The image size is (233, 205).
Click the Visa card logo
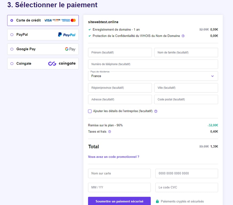pyautogui.click(x=47, y=20)
